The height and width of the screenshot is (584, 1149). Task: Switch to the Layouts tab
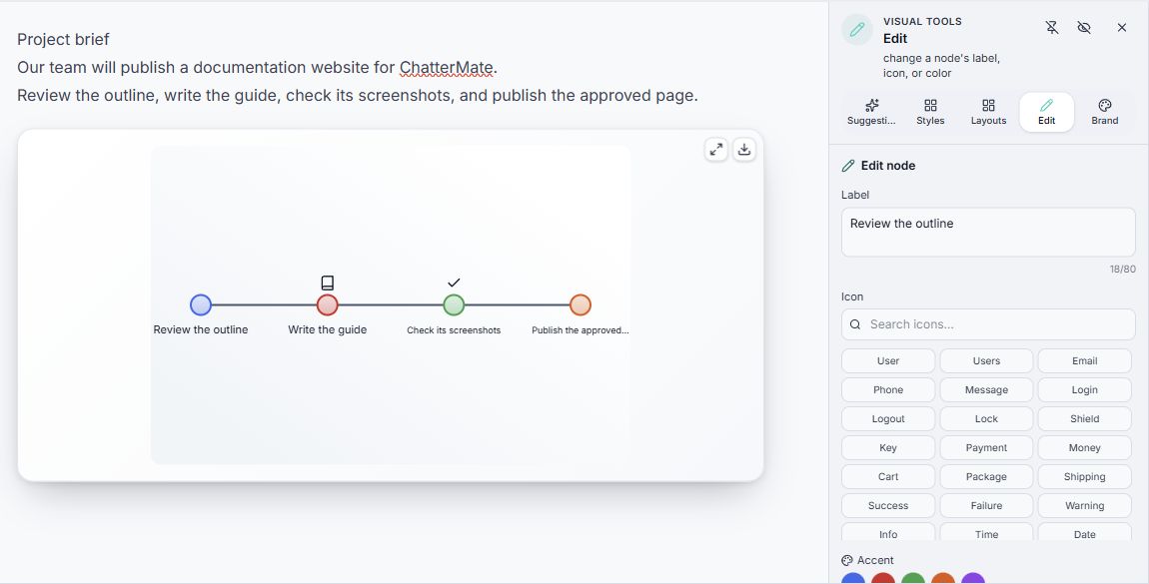[x=988, y=112]
